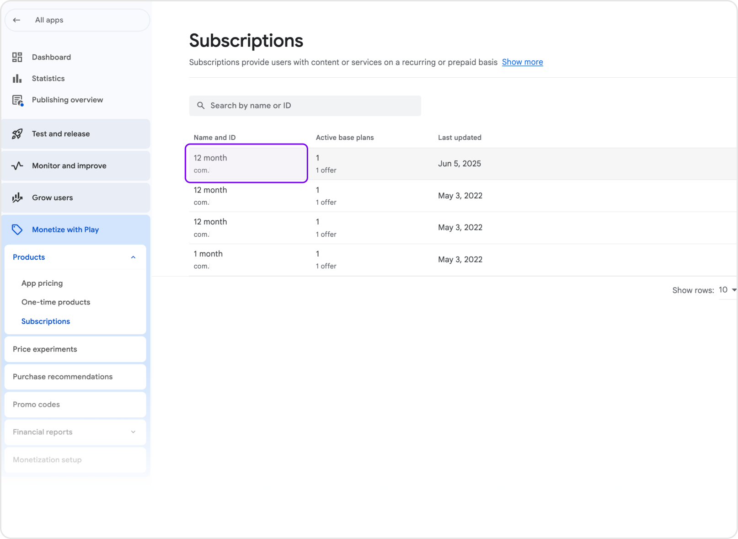Open One-time products

point(55,302)
